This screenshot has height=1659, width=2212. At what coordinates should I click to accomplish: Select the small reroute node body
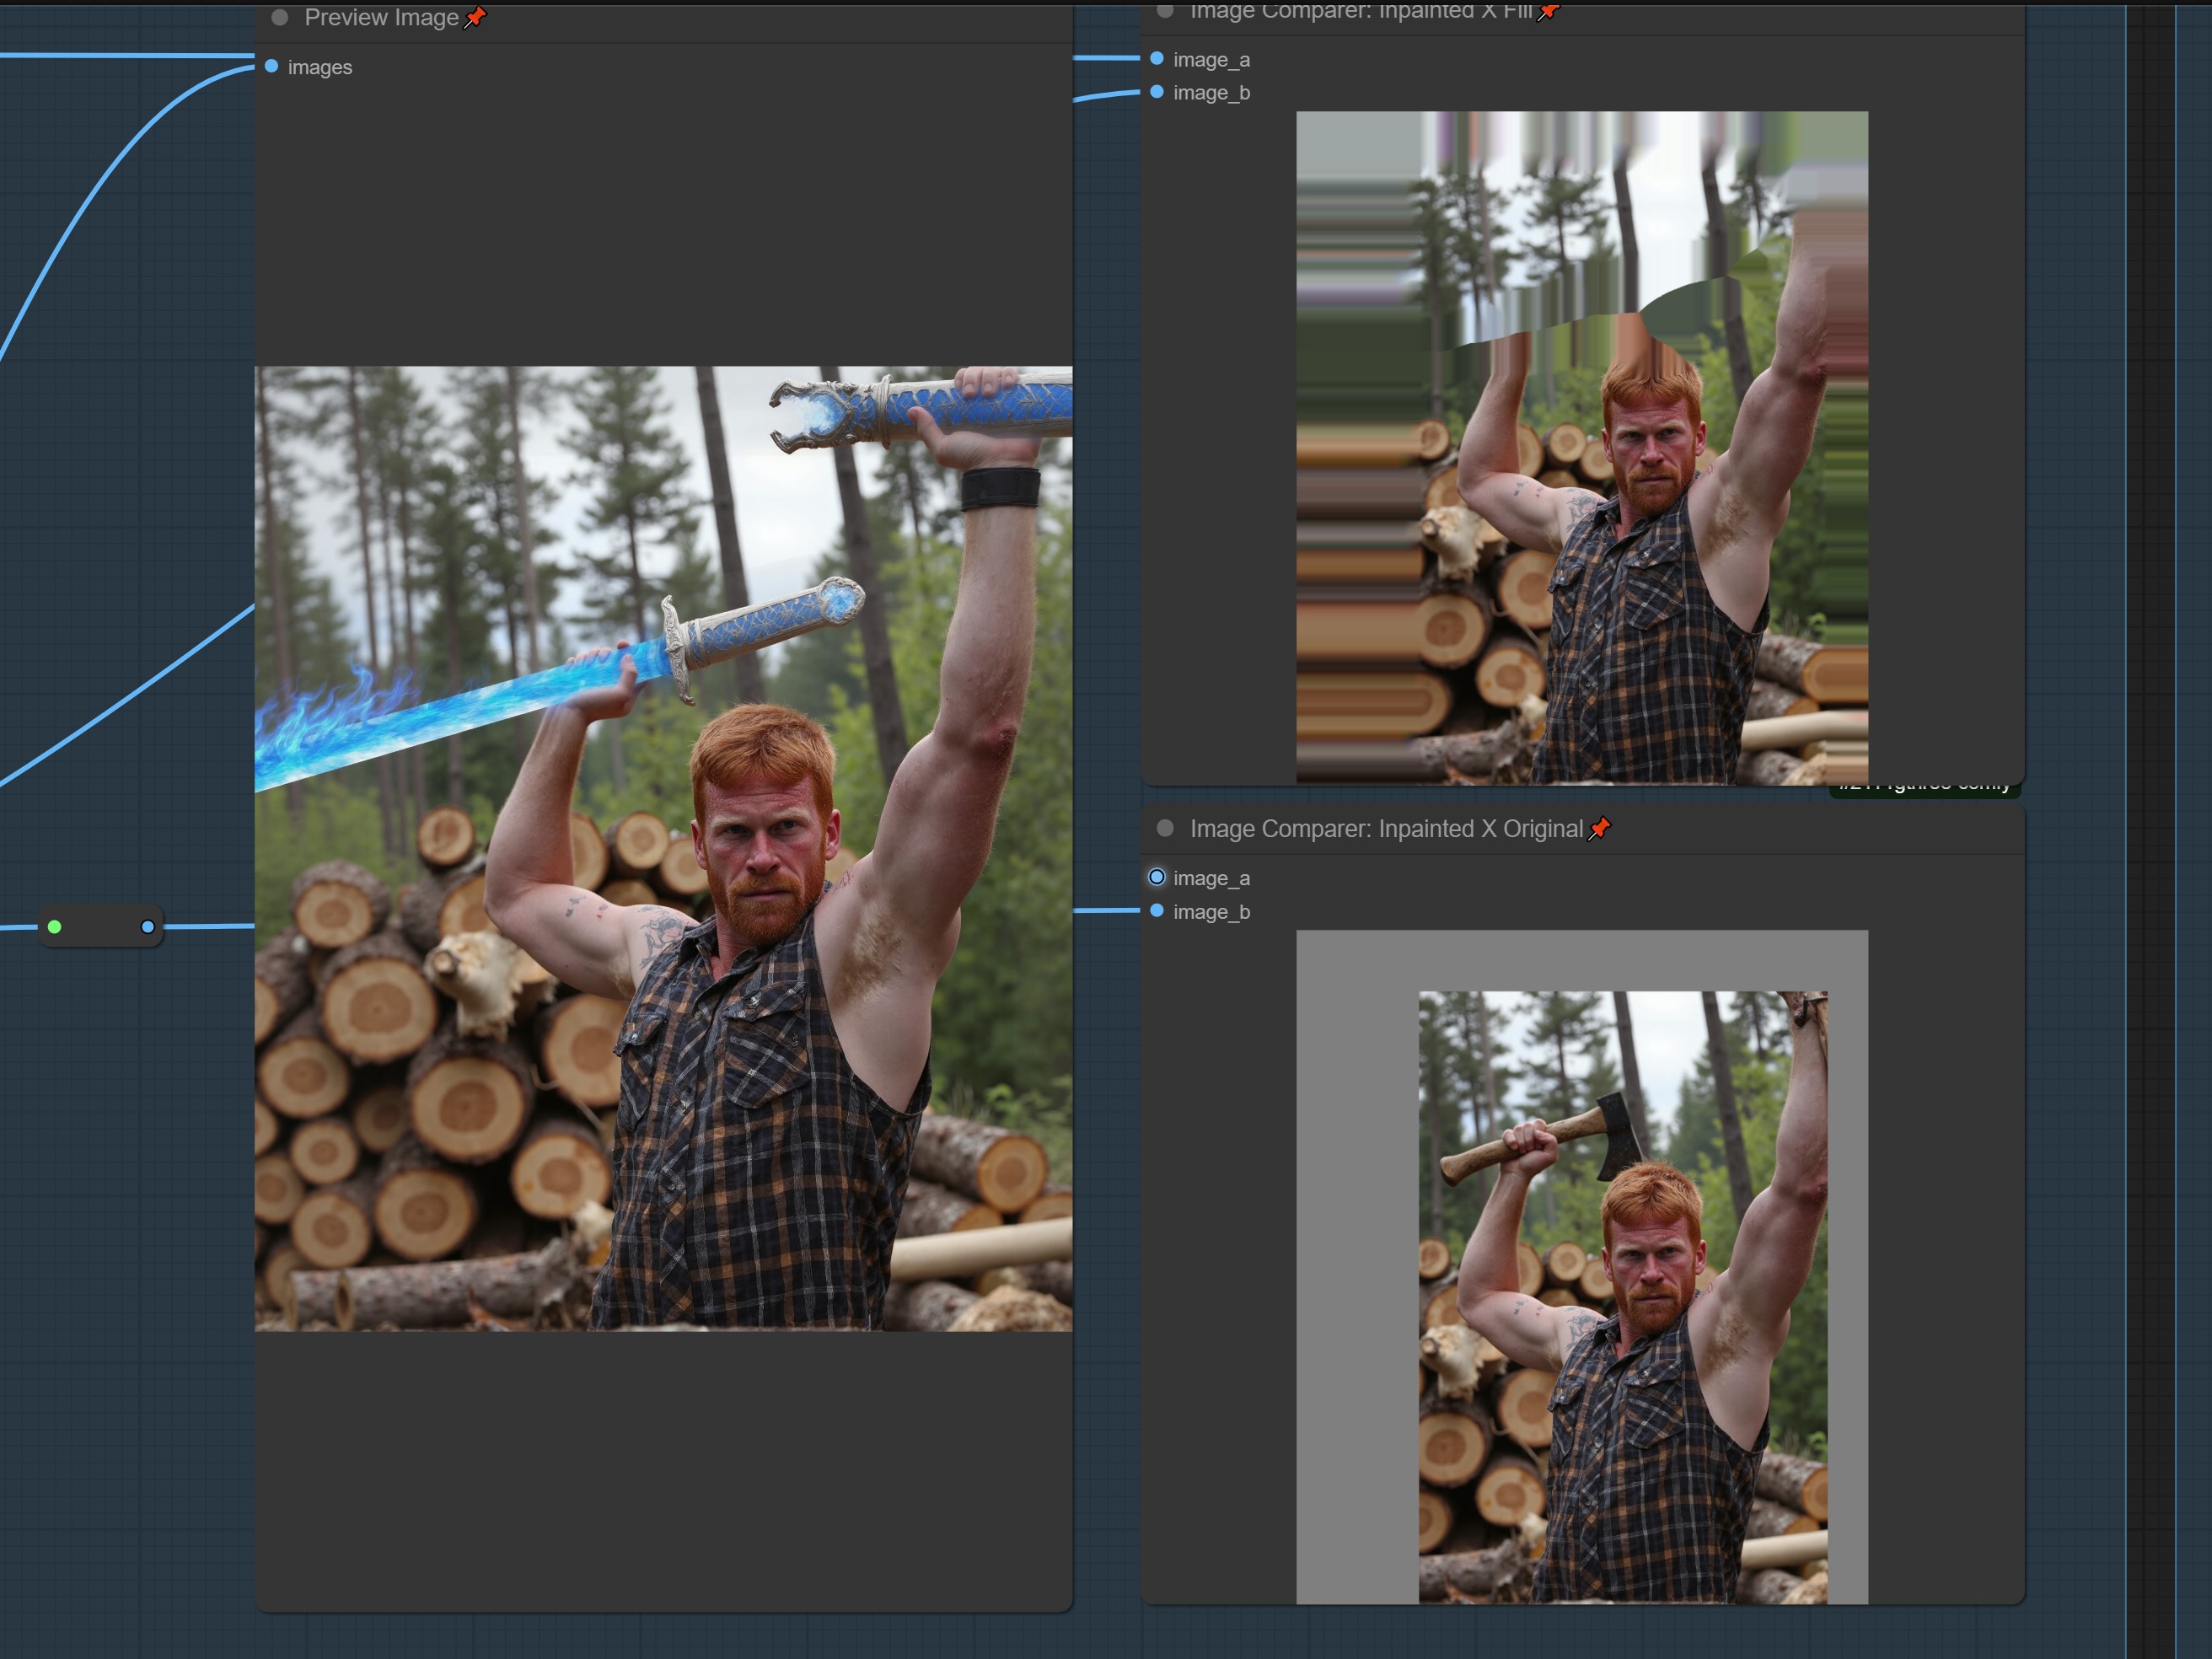[x=101, y=927]
